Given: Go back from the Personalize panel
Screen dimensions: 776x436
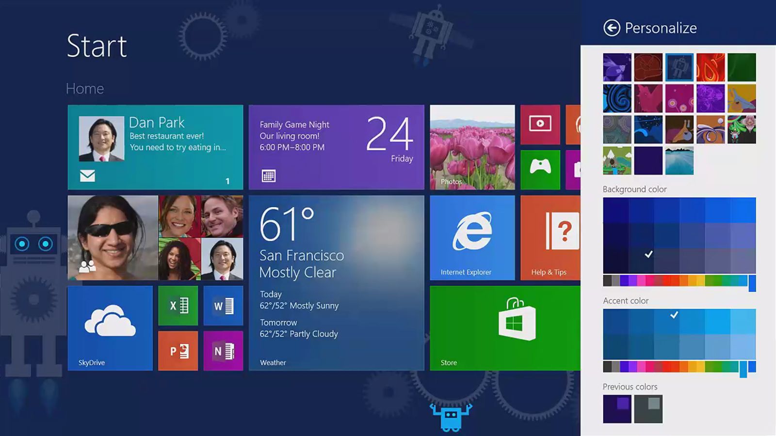Looking at the screenshot, I should (612, 28).
